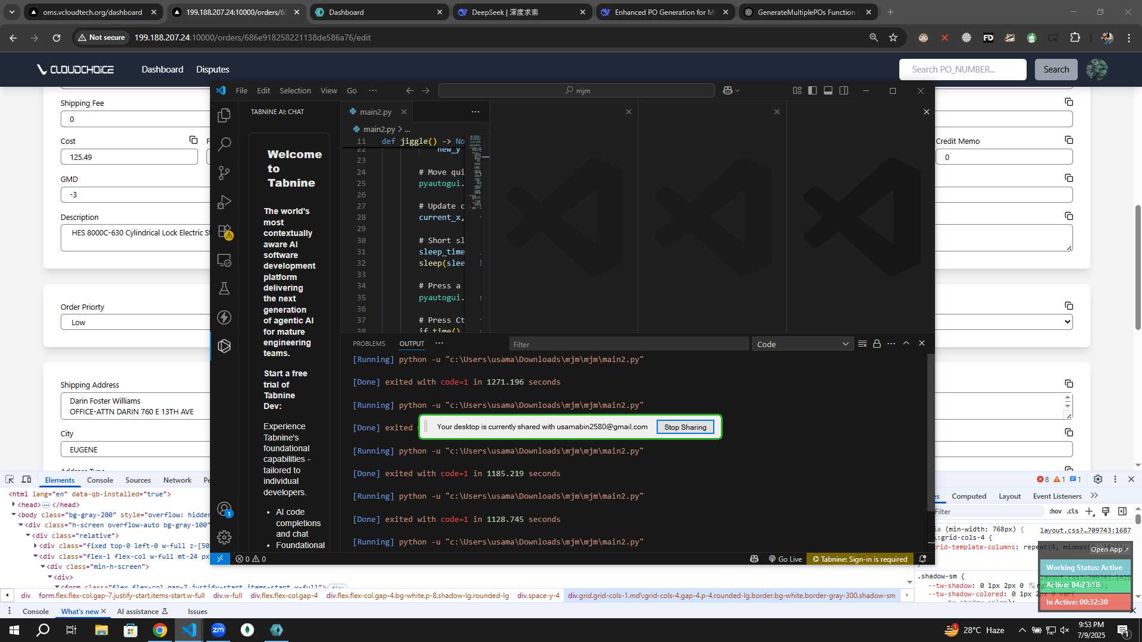Image resolution: width=1142 pixels, height=642 pixels.
Task: Open Source Control in the activity bar
Action: tap(224, 173)
